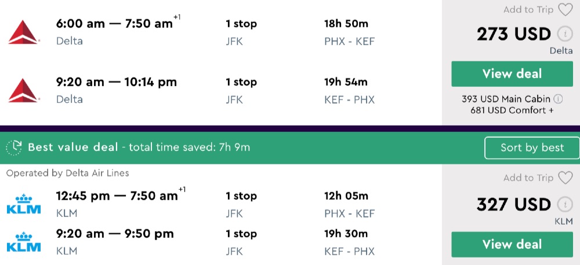Select the 681 USD Comfort + fare option
The image size is (580, 265).
(508, 110)
